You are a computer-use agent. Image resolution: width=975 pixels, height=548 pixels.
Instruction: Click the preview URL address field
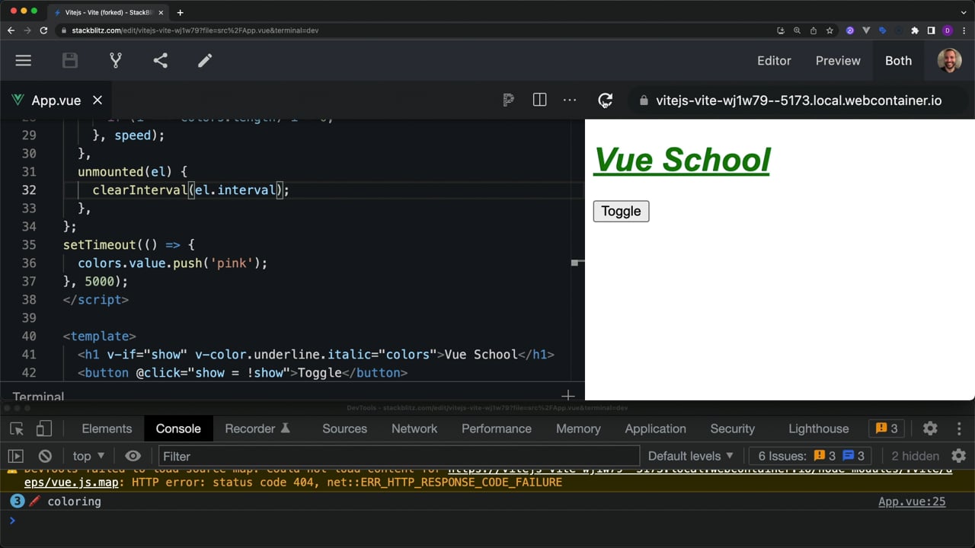tap(798, 100)
